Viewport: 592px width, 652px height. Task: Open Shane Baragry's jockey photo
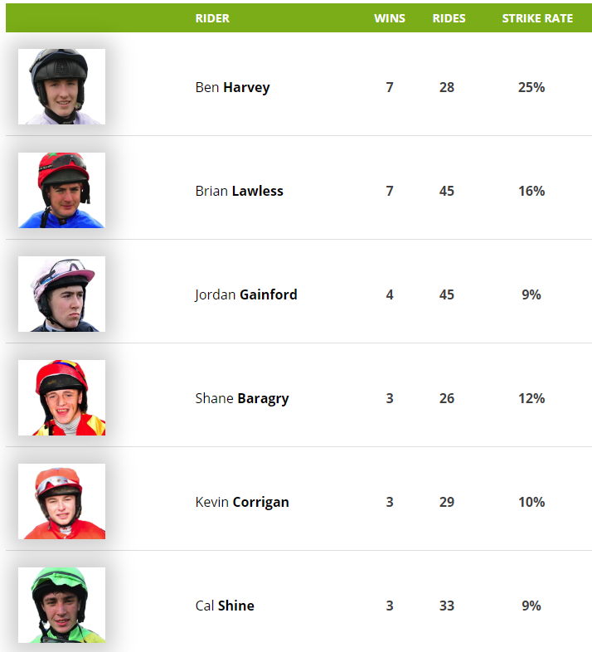[61, 397]
